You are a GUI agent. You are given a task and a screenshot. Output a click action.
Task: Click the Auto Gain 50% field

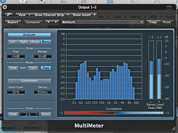point(16,92)
